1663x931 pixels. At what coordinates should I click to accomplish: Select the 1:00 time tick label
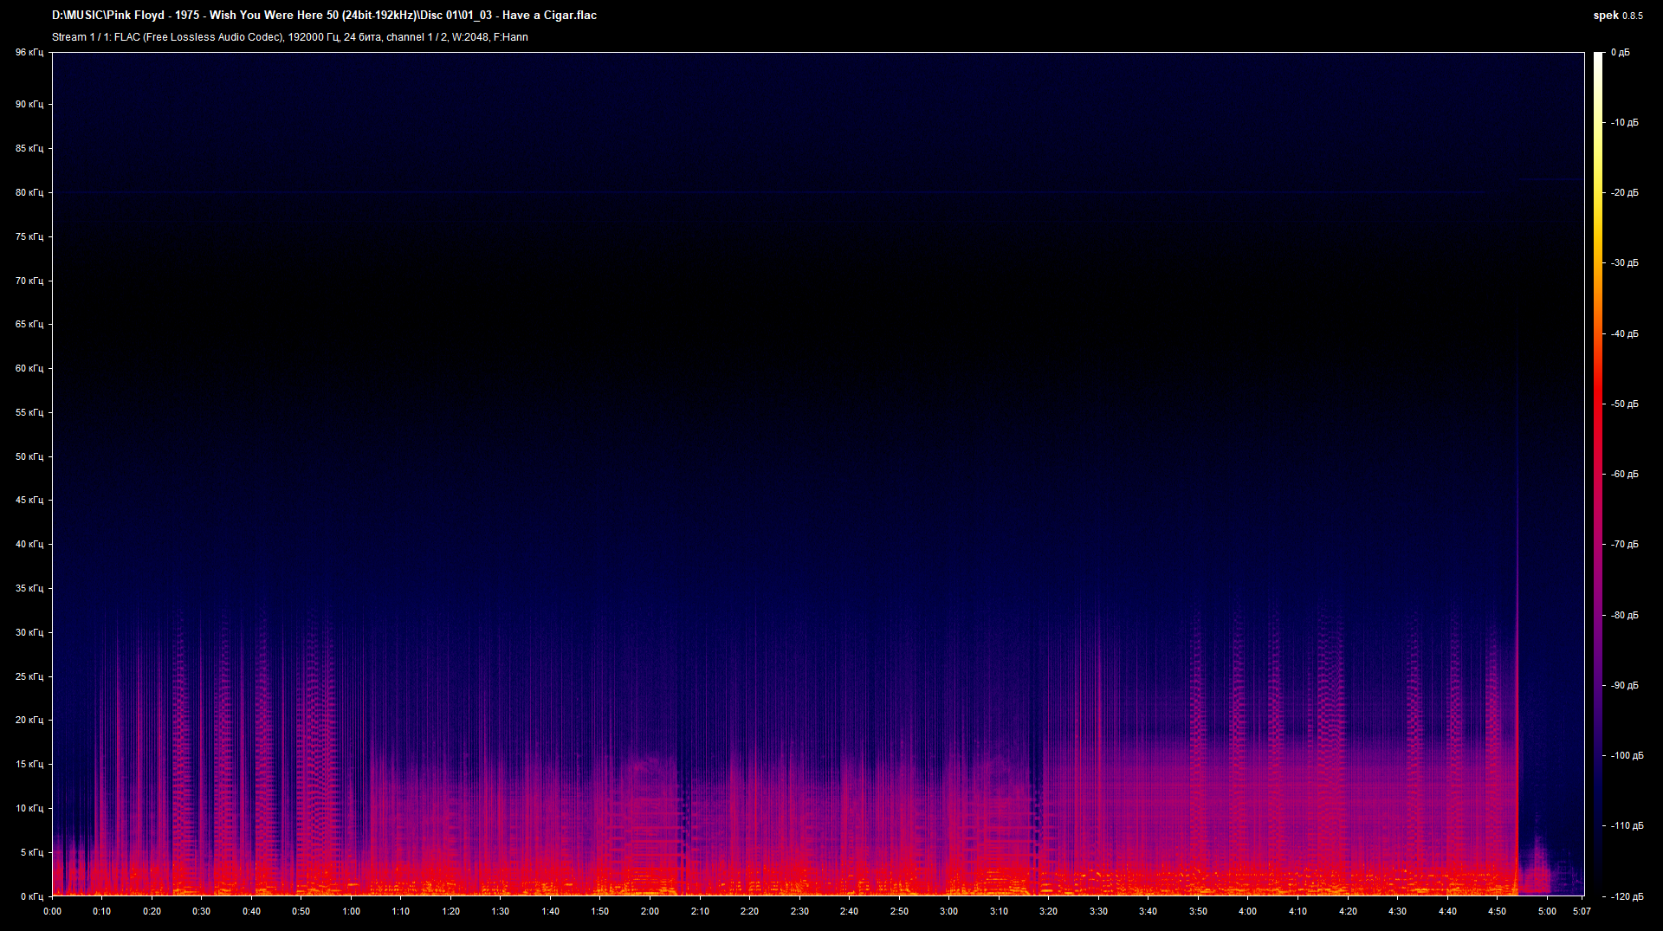tap(351, 911)
